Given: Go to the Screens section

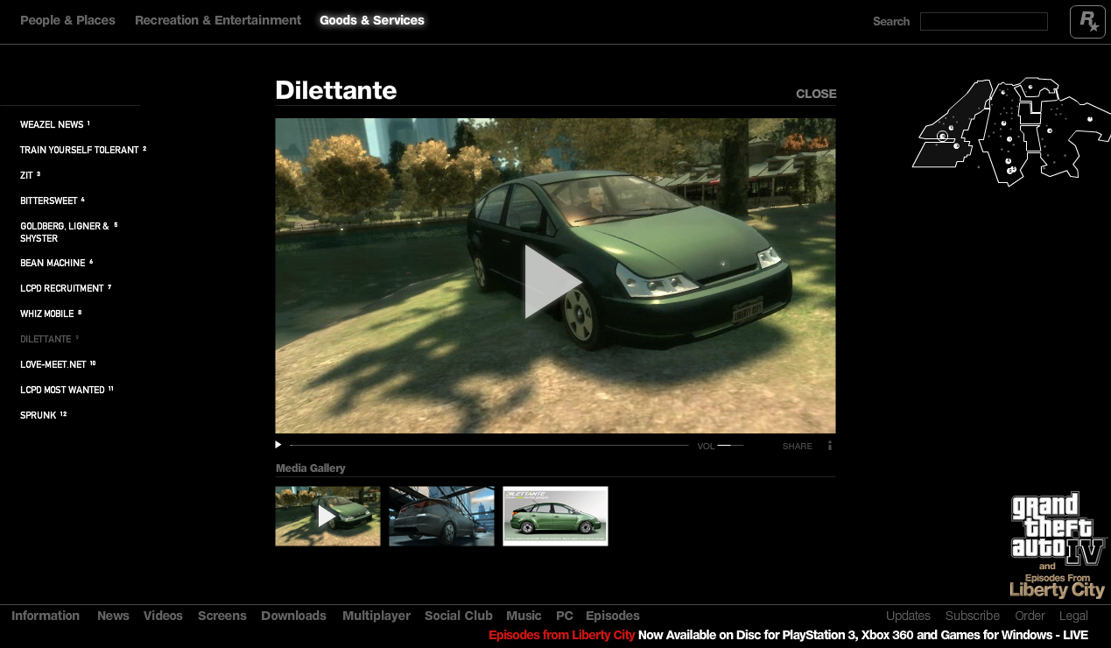Looking at the screenshot, I should click(221, 616).
